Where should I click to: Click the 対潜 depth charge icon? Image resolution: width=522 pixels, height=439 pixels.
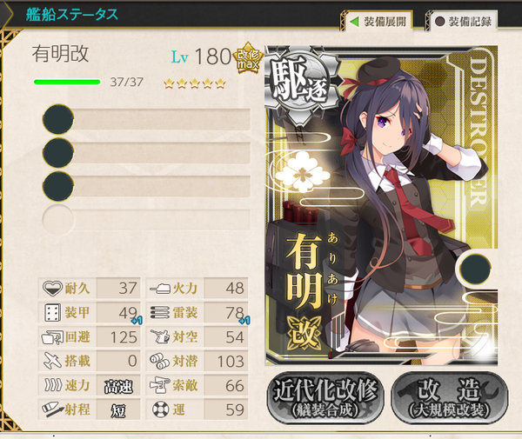[x=159, y=361]
